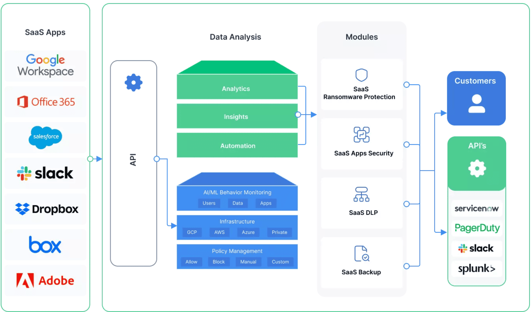Viewport: 532px width, 312px height.
Task: Click the Users chip under Behavior Monitoring
Action: point(209,203)
